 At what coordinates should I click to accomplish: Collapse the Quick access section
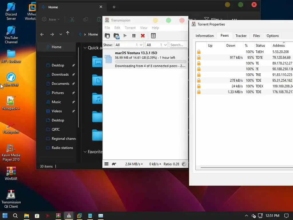(x=85, y=48)
